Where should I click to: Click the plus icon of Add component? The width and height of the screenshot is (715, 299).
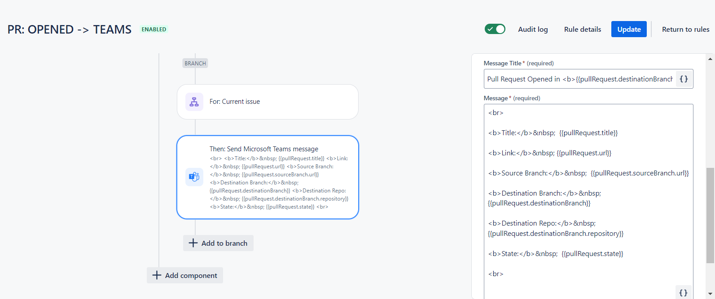[x=157, y=275]
